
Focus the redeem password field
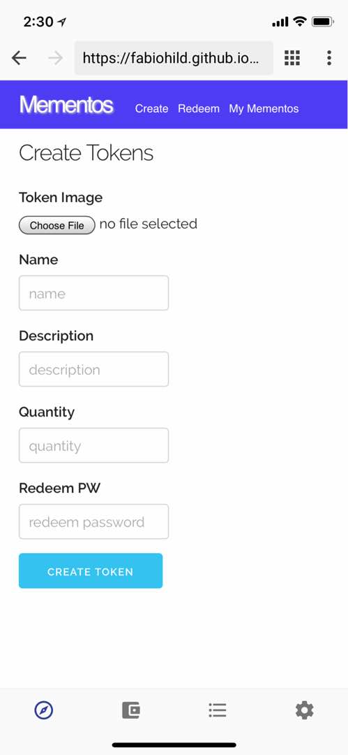coord(93,522)
